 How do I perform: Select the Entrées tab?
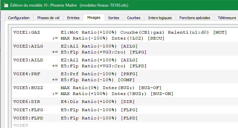click(x=73, y=18)
